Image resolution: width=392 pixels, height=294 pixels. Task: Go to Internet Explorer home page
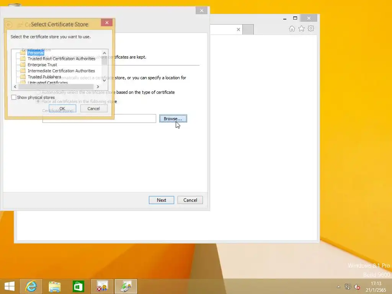[292, 28]
